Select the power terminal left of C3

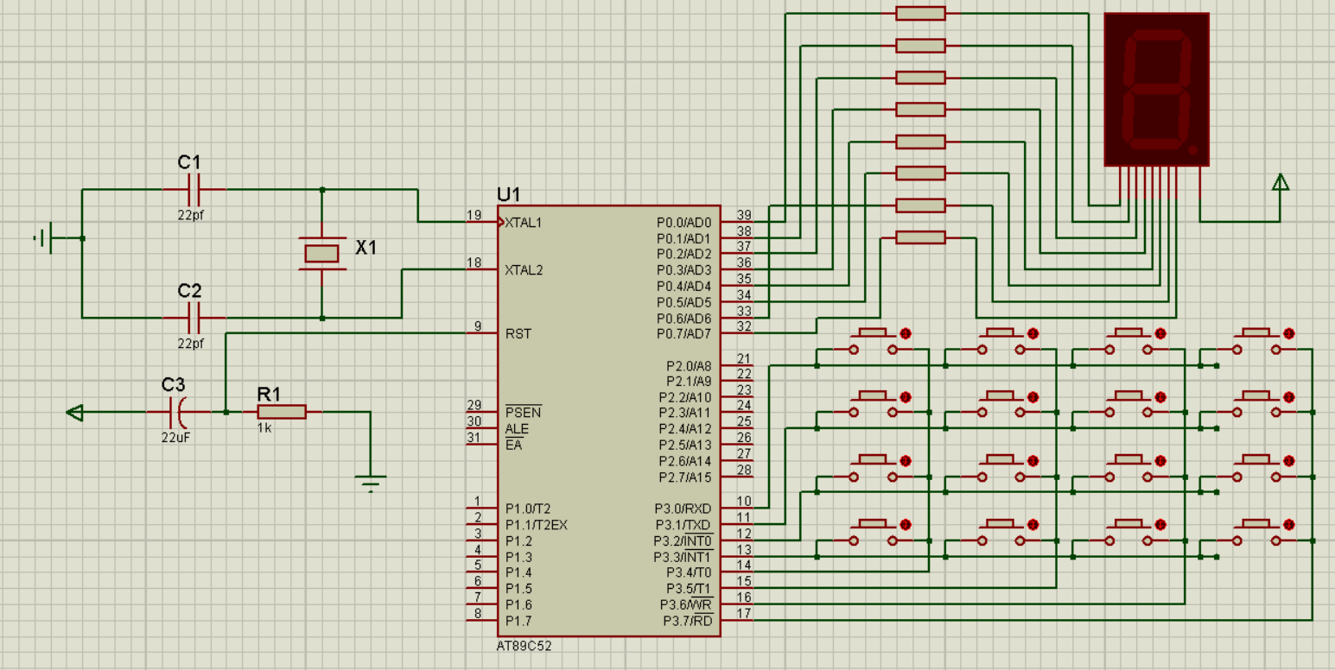(x=76, y=413)
